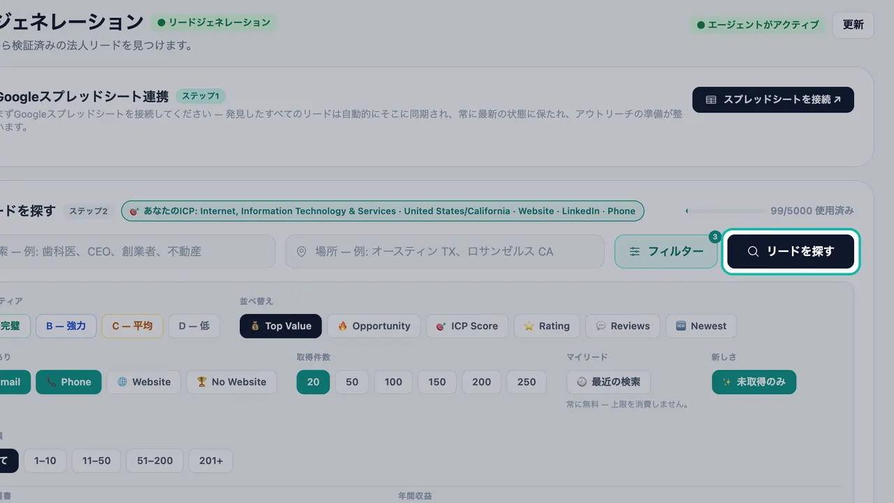Click the 99/5000 usage progress bar
894x503 pixels.
click(x=725, y=211)
